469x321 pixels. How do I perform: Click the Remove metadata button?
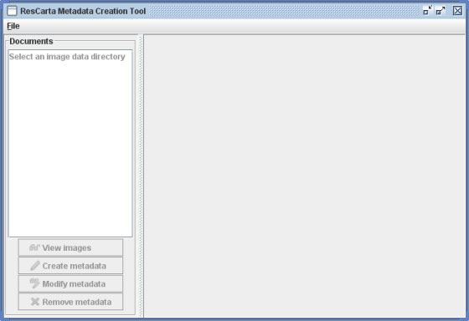tap(70, 302)
